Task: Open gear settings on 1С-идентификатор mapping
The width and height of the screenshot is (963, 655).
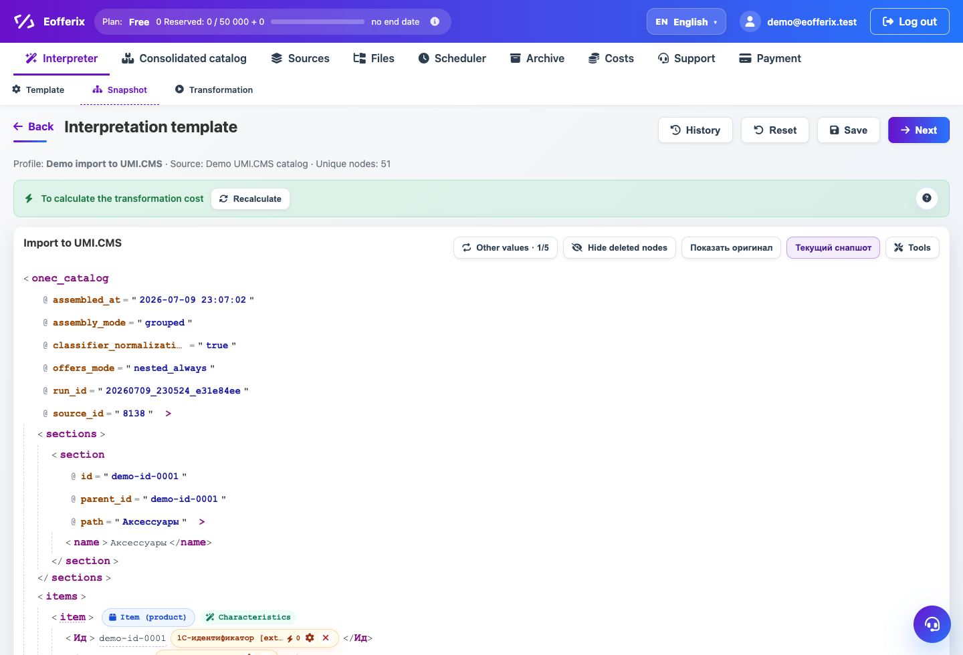Action: pos(310,638)
